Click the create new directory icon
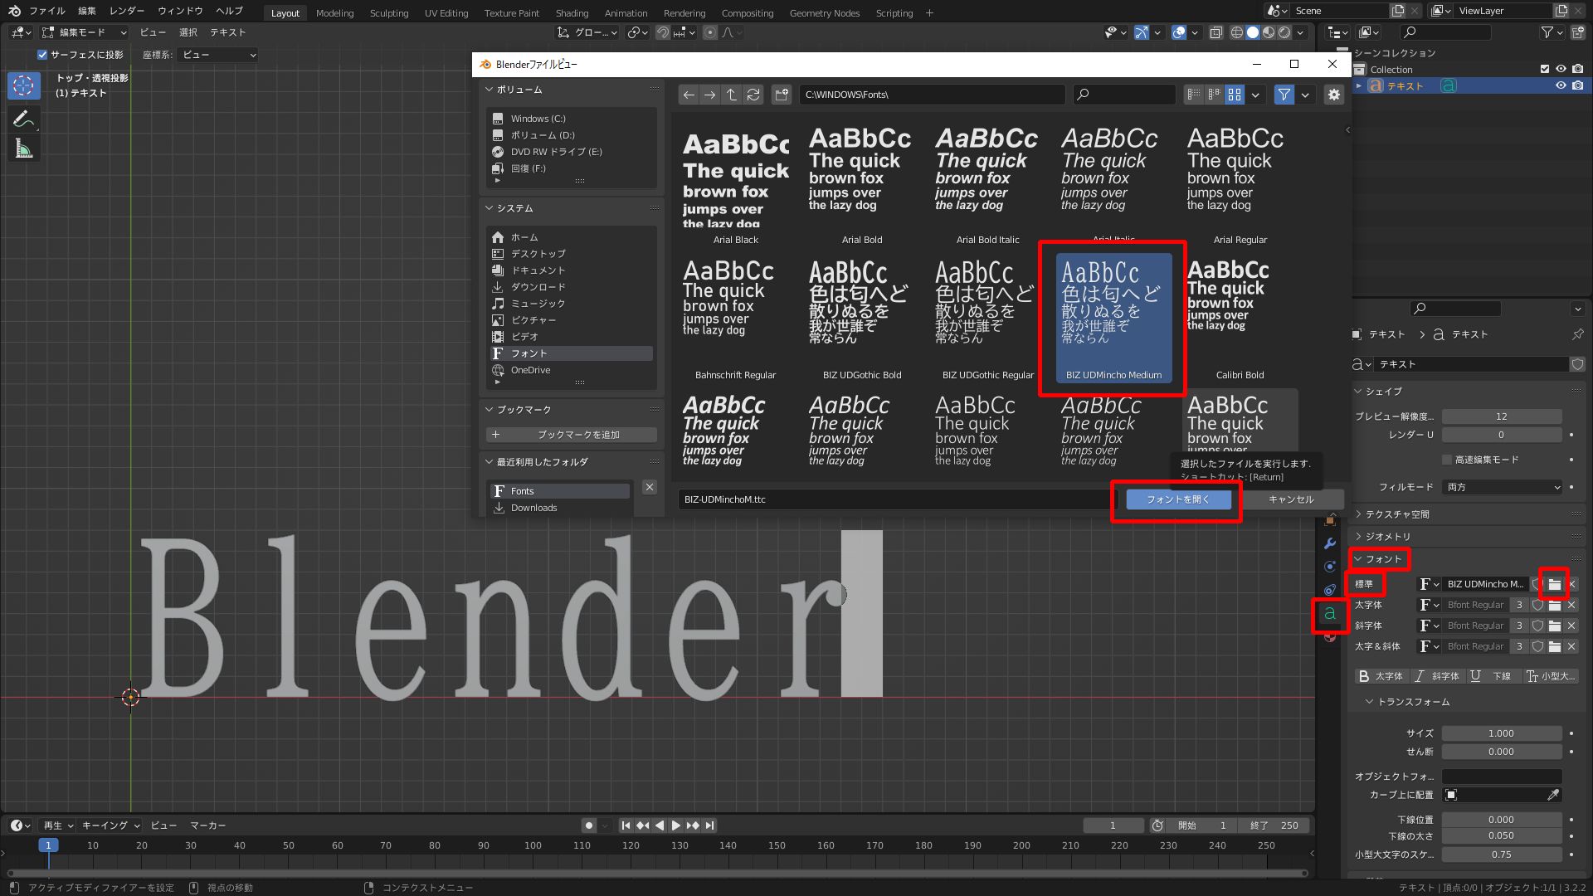Image resolution: width=1593 pixels, height=896 pixels. (x=781, y=95)
